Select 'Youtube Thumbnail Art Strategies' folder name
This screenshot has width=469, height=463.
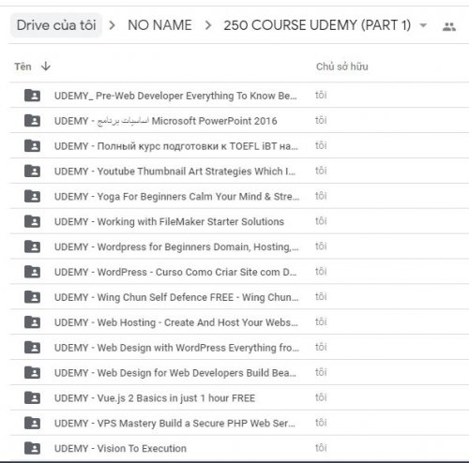click(174, 172)
